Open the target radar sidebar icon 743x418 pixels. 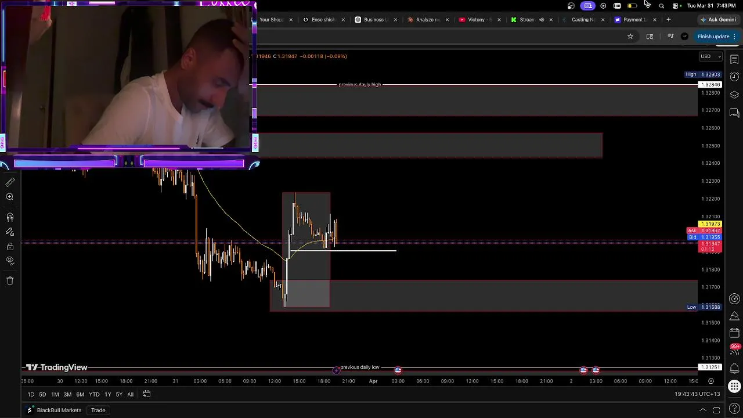(x=734, y=299)
